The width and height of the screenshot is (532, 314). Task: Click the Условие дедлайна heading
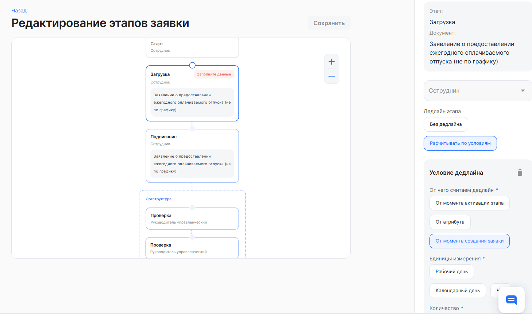456,173
